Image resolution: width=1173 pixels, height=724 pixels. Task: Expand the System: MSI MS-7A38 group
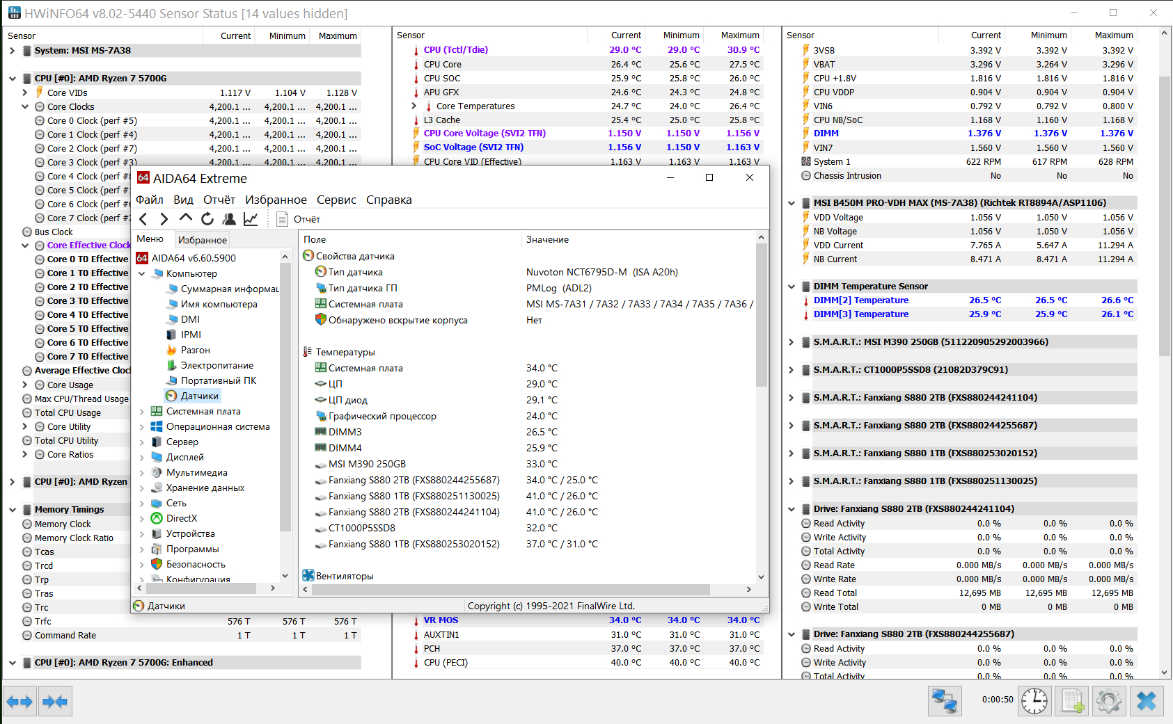(12, 51)
